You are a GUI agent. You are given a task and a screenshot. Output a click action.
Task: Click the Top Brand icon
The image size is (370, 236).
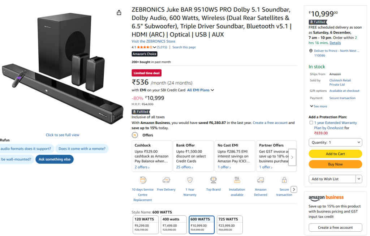[x=213, y=180]
